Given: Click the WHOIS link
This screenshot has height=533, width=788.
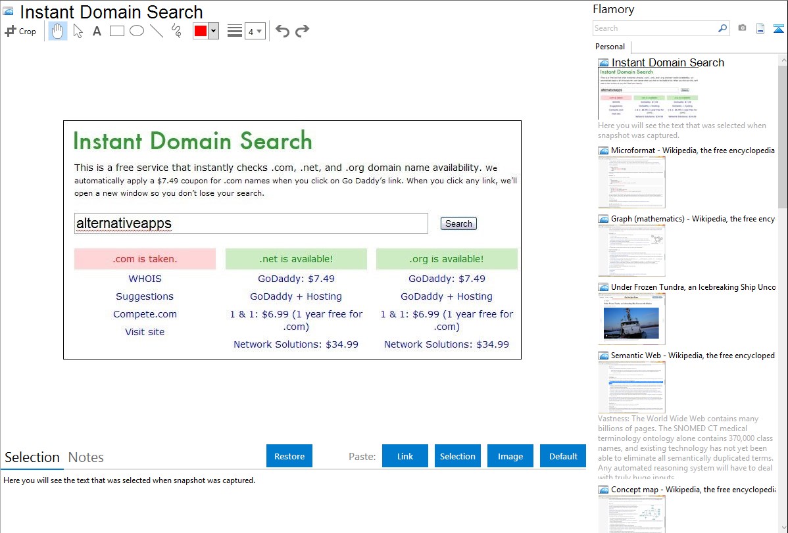Looking at the screenshot, I should 145,279.
